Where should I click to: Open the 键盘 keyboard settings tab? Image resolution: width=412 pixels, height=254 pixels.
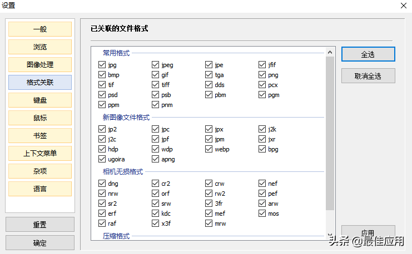pyautogui.click(x=40, y=100)
